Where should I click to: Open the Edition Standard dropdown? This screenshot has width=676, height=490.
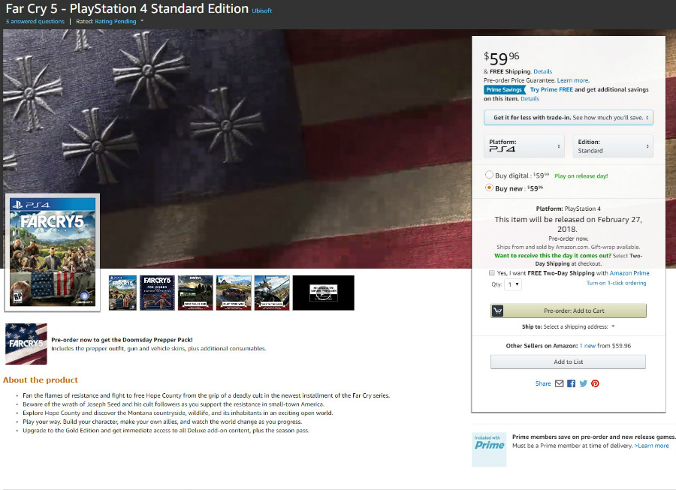point(613,146)
